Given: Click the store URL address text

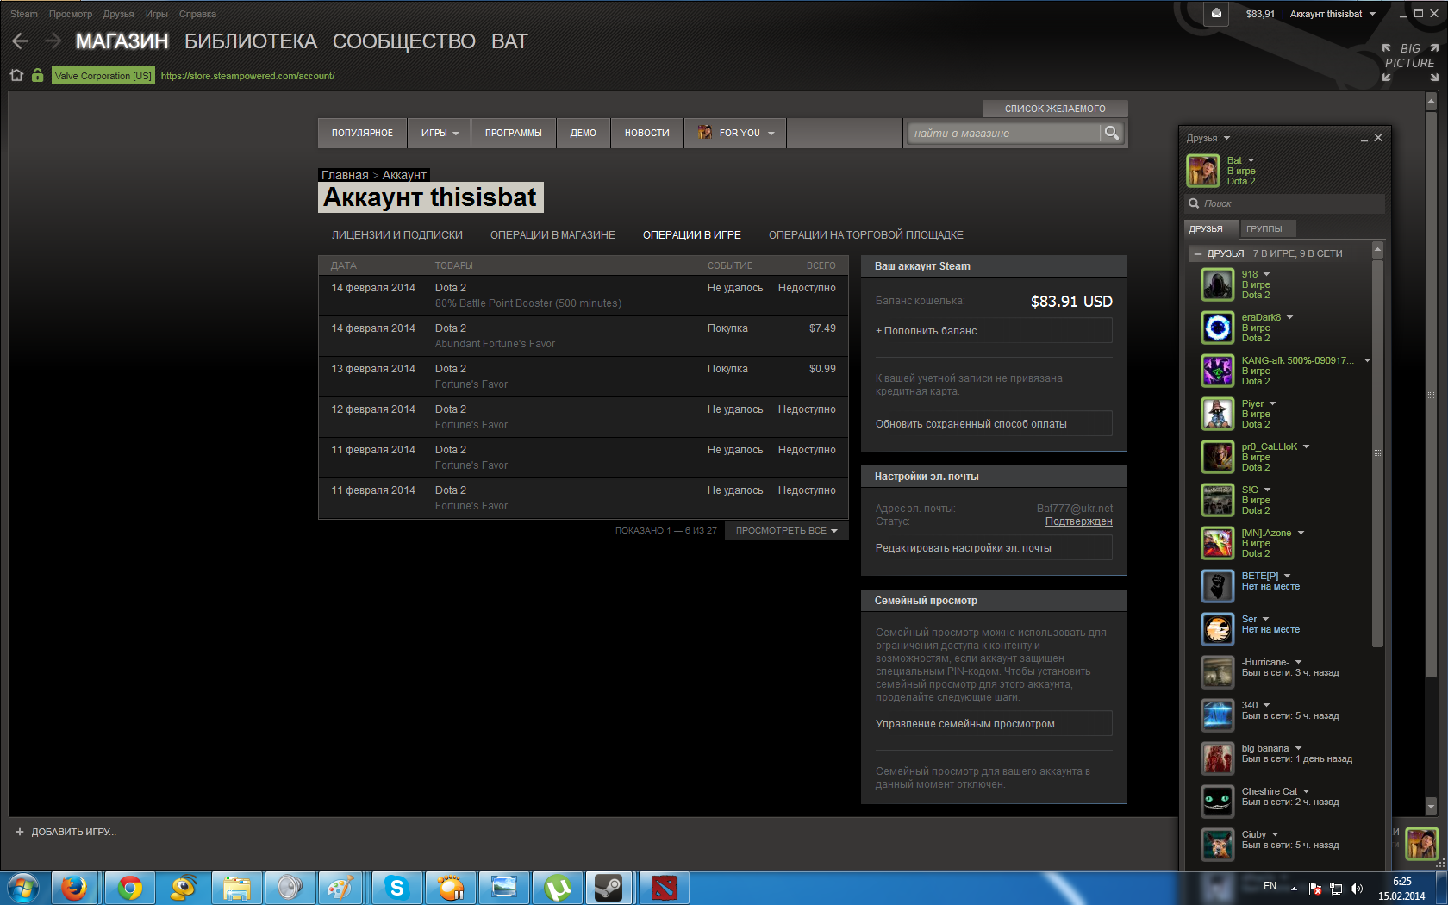Looking at the screenshot, I should point(247,76).
